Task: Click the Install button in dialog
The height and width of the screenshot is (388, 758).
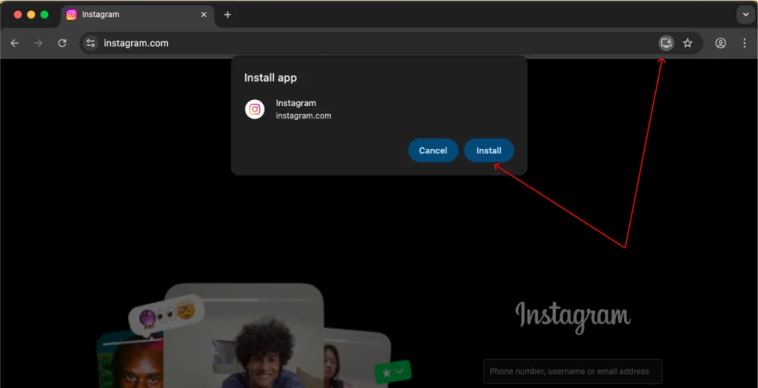Action: pyautogui.click(x=489, y=150)
